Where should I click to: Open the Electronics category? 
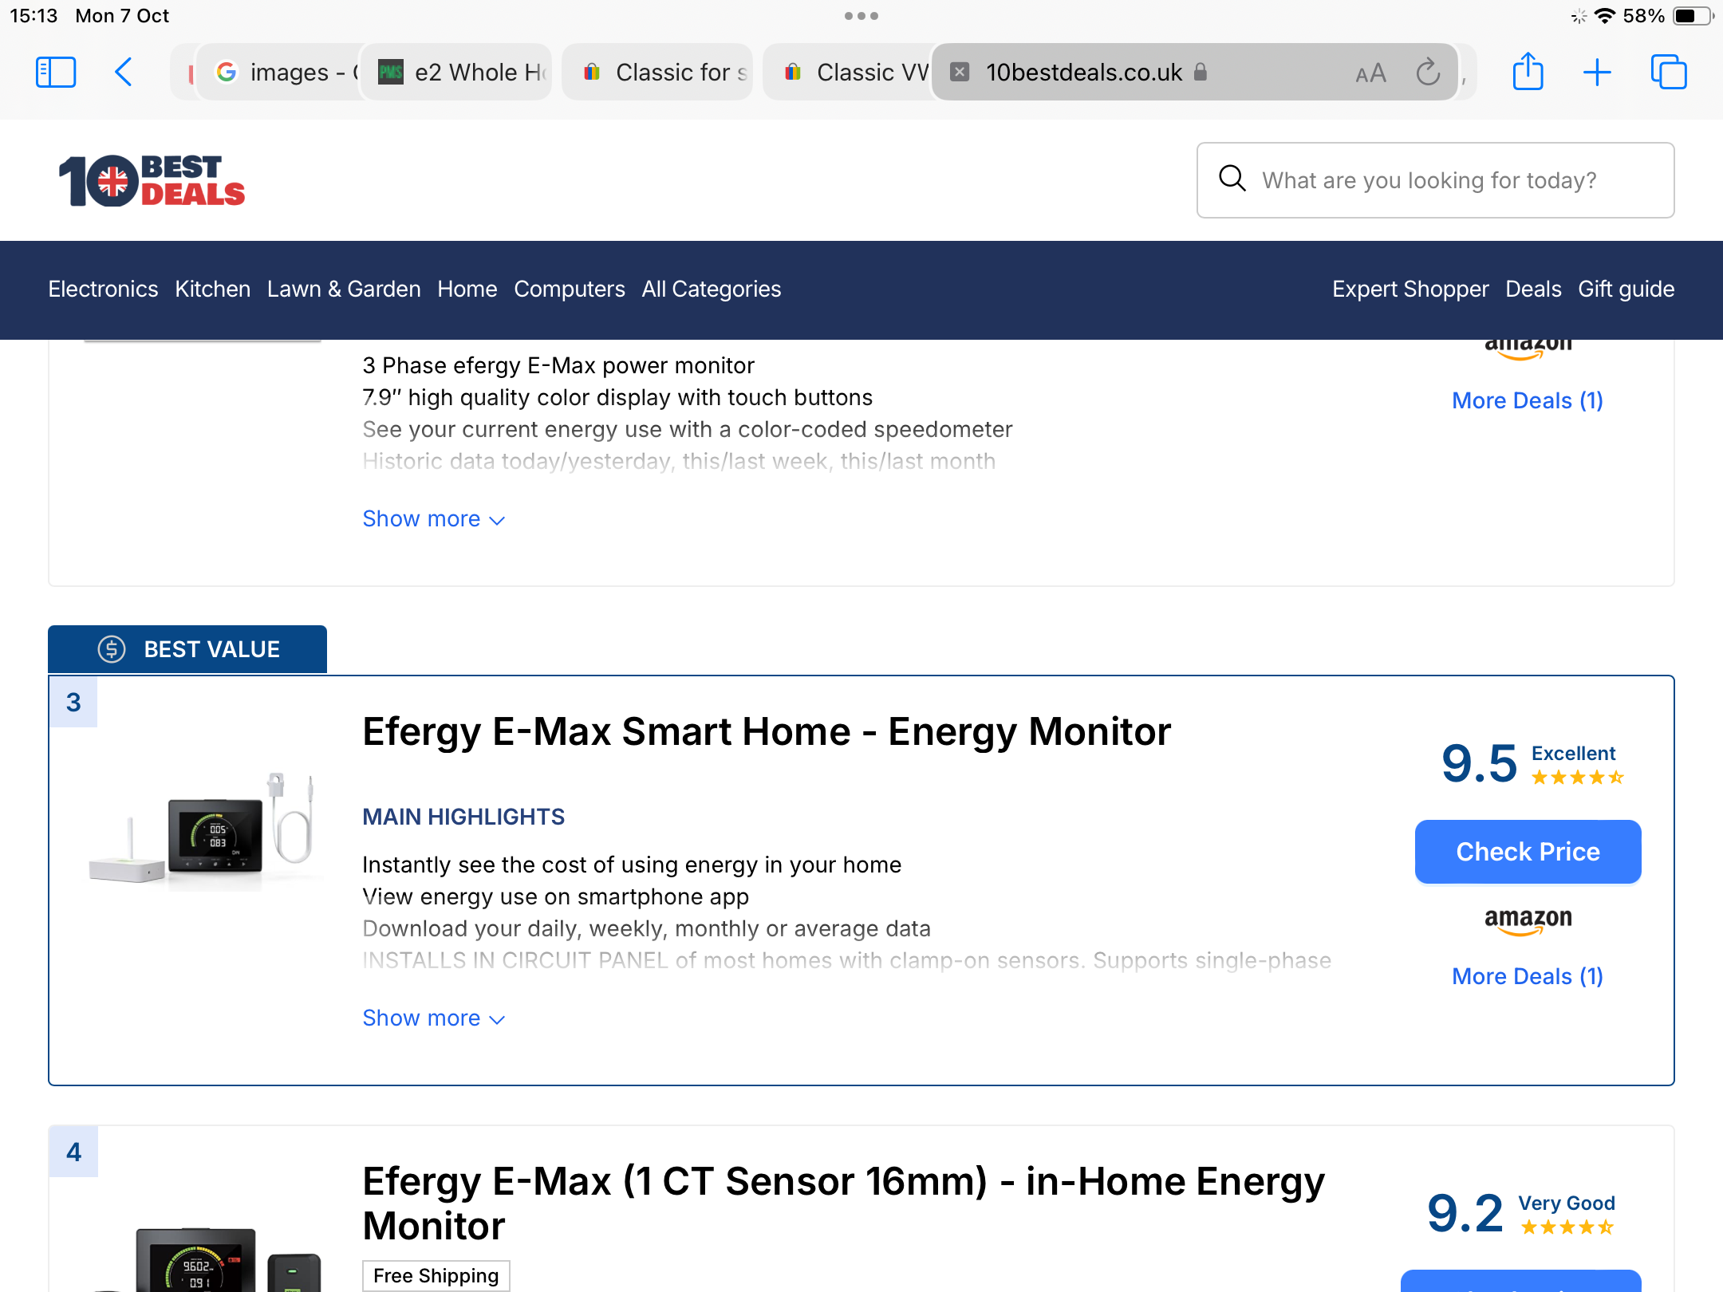pyautogui.click(x=103, y=289)
